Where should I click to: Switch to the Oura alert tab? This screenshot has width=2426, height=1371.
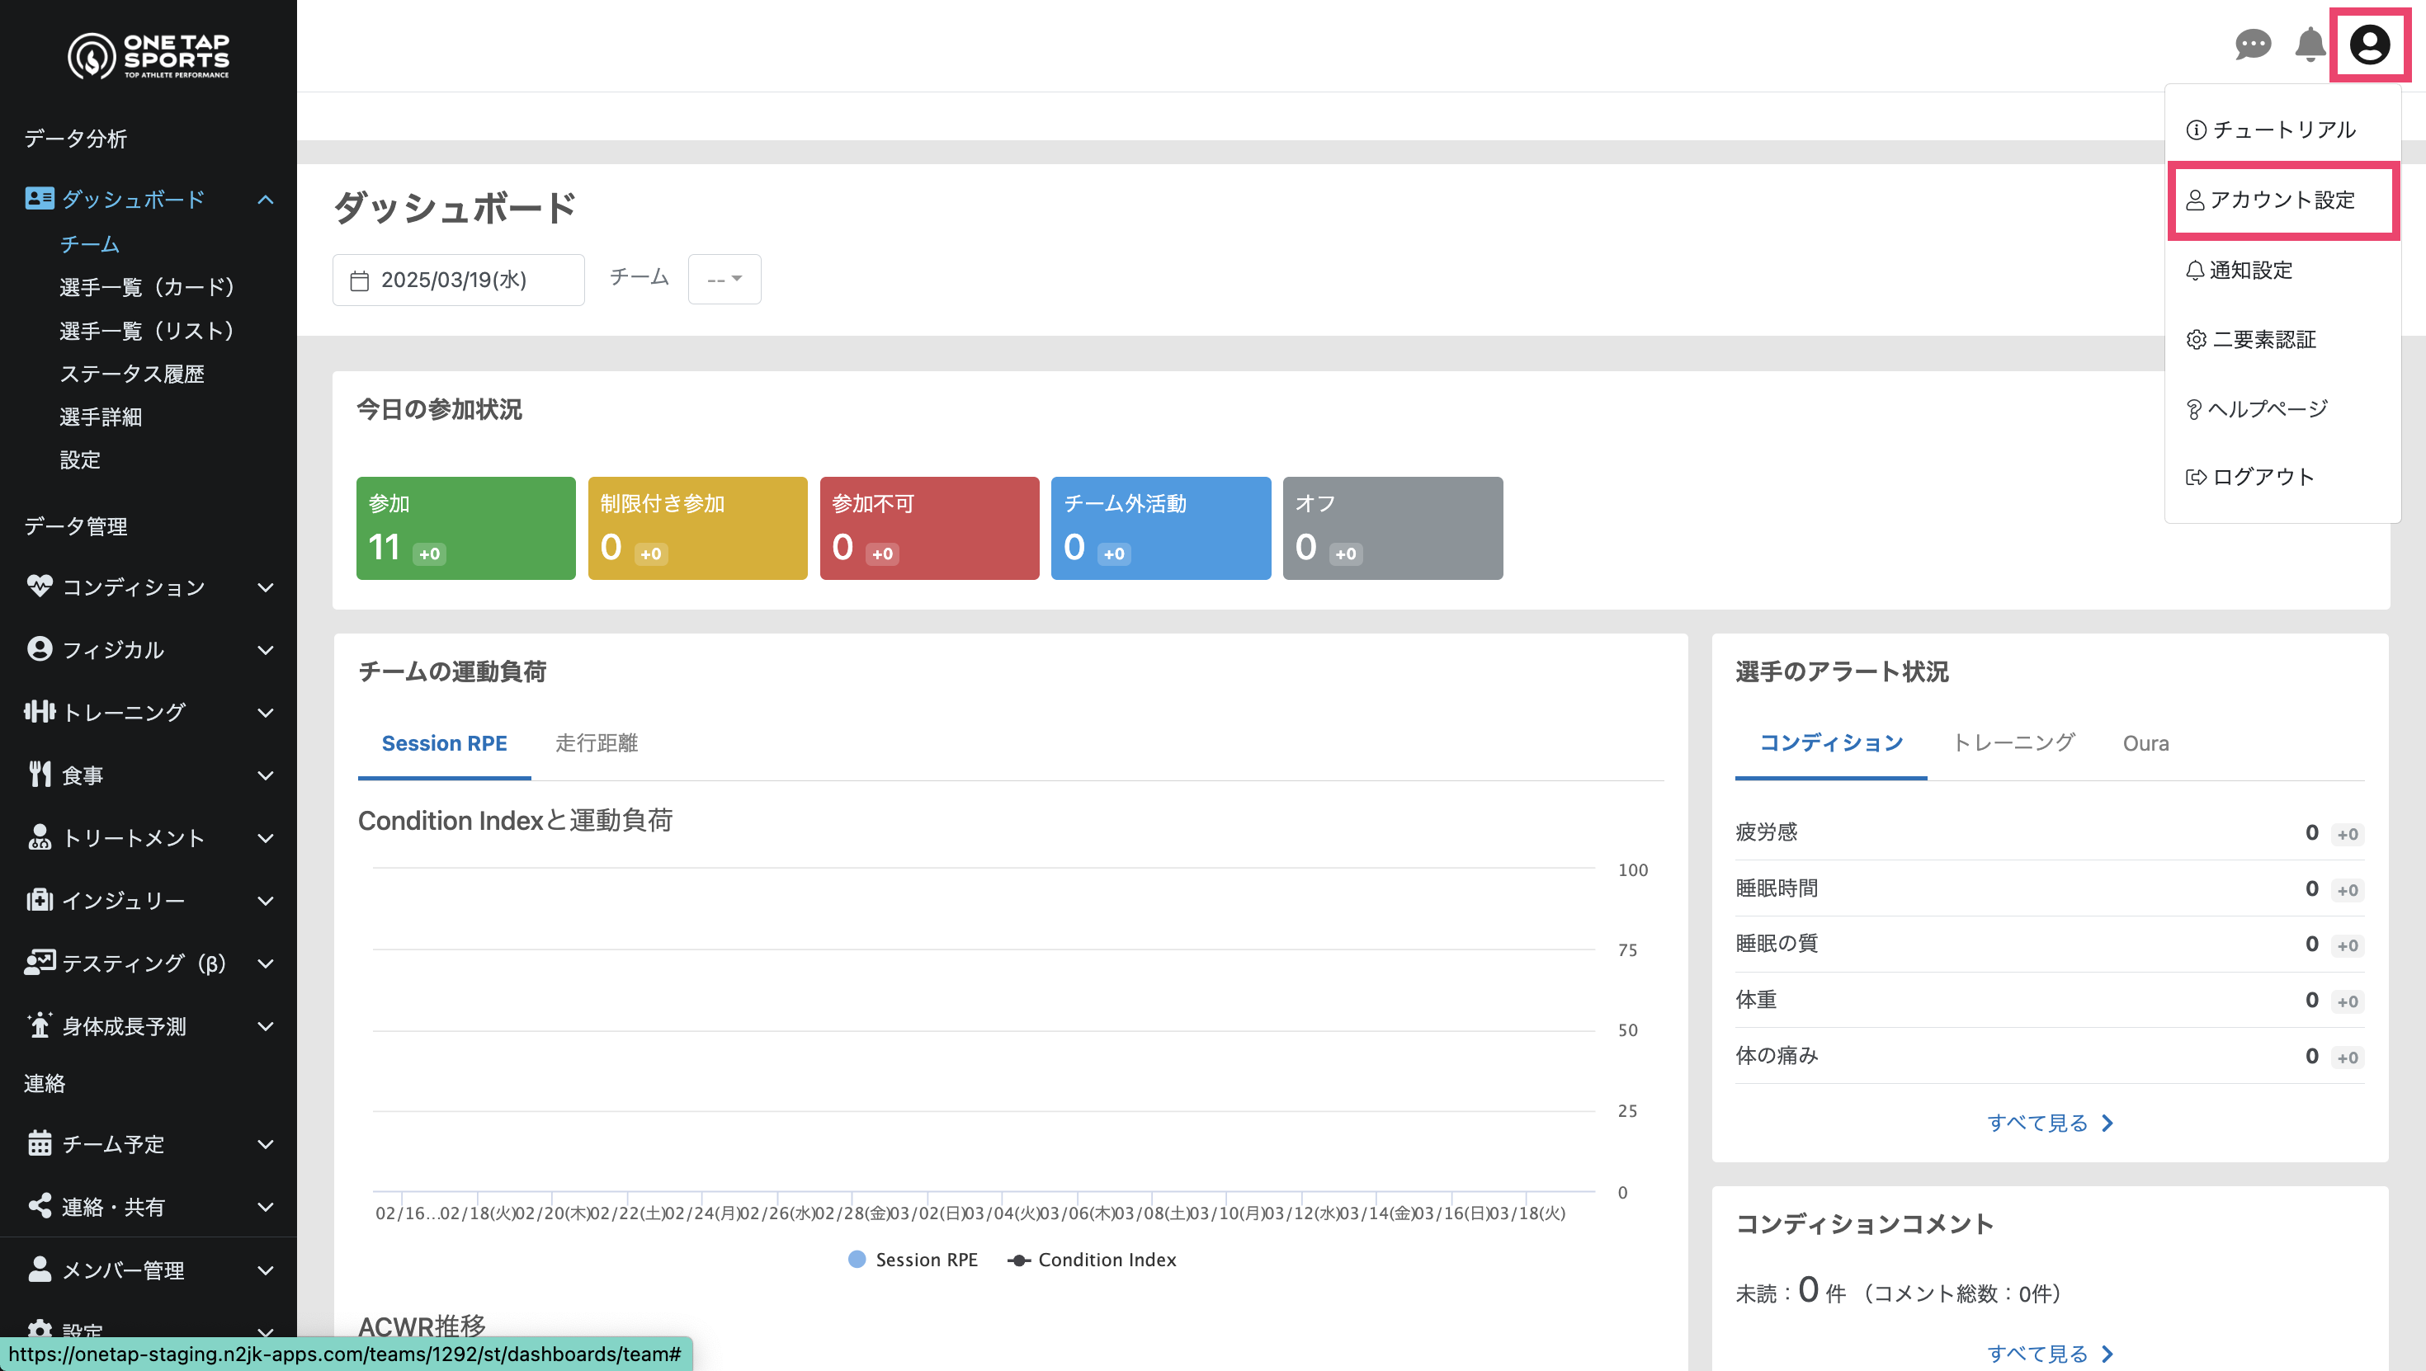point(2145,744)
